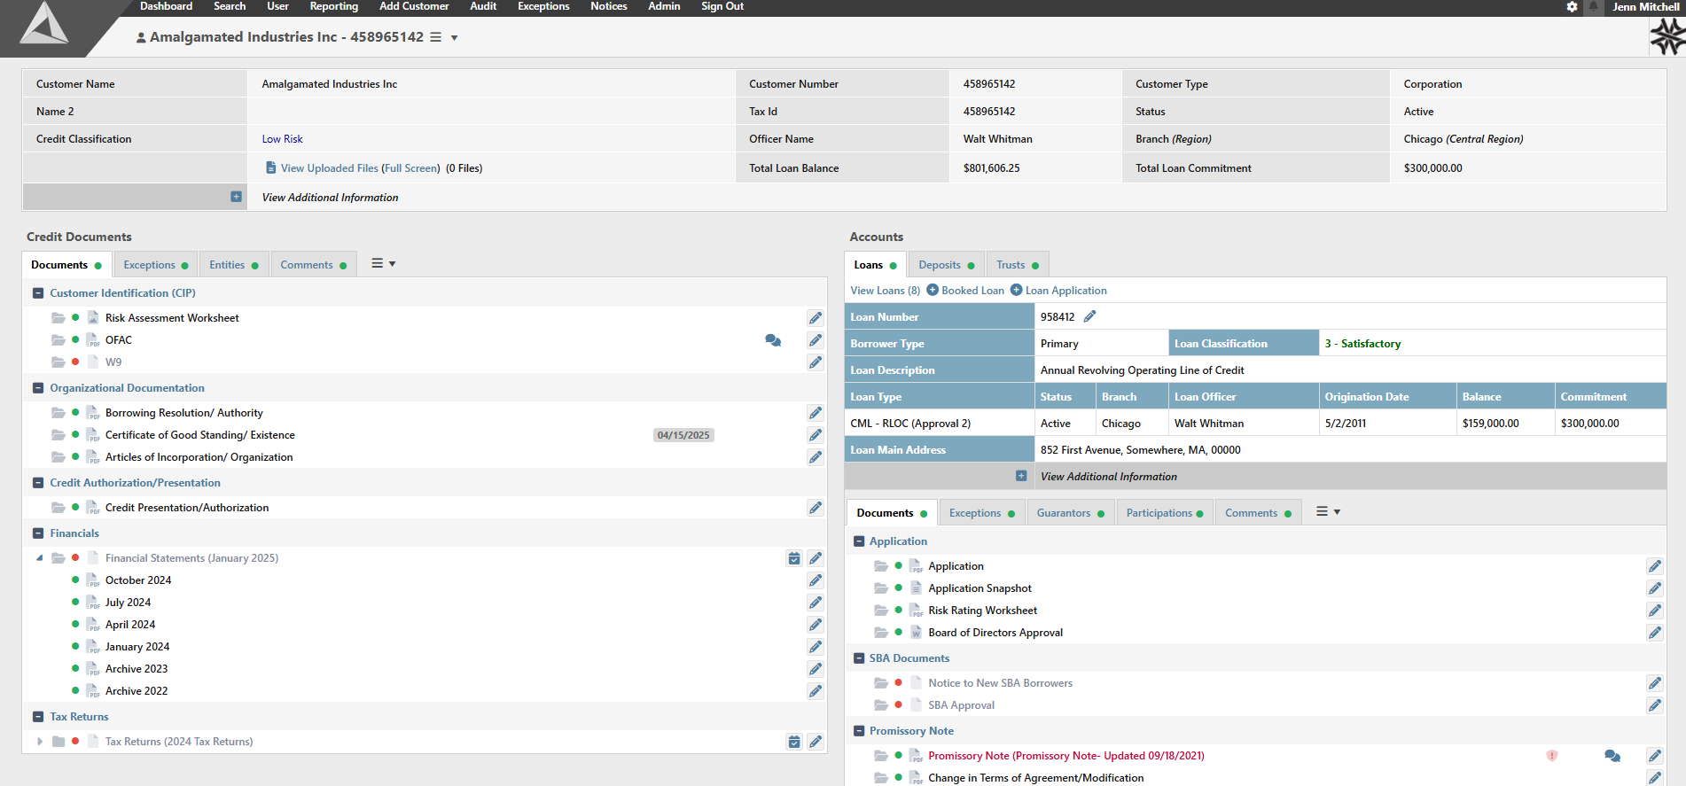The width and height of the screenshot is (1686, 786).
Task: Click the 04/15/2025 date badge
Action: (683, 435)
